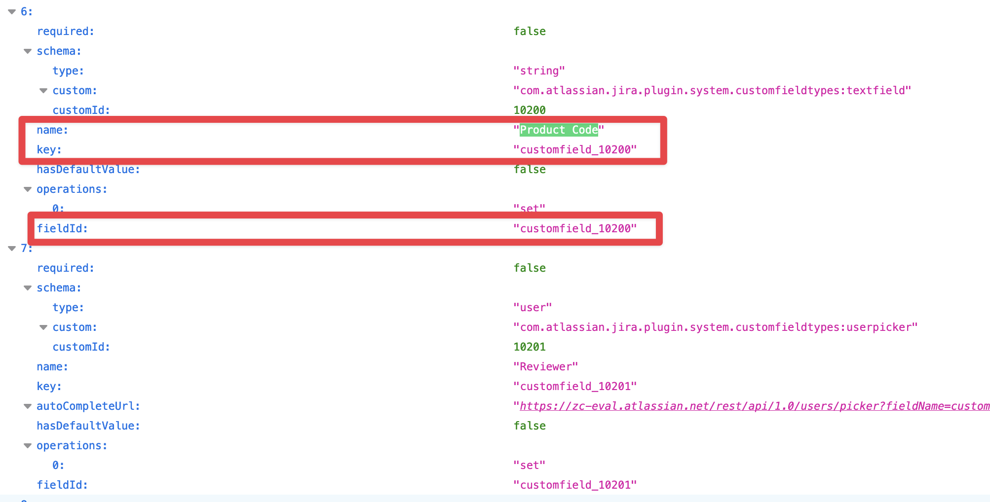Collapse the operations node above fieldId customfield_10200
Screen dimensions: 990x502
point(28,189)
